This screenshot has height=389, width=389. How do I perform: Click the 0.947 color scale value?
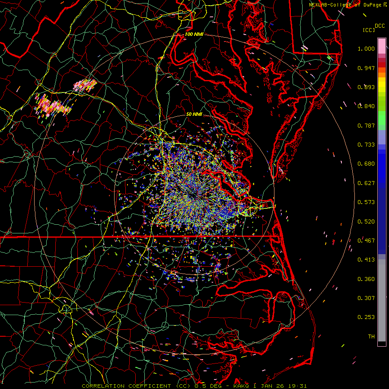(366, 68)
